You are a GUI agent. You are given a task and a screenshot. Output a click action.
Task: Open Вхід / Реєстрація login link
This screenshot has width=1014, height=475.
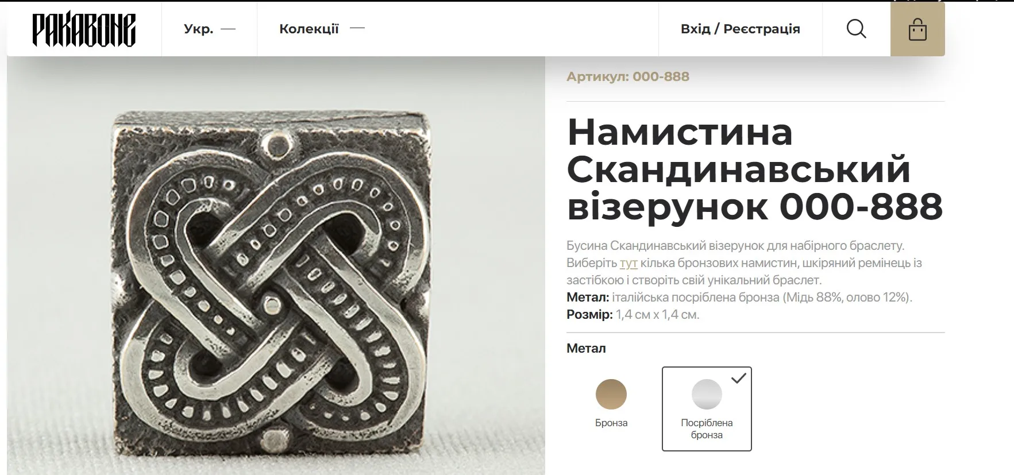(740, 29)
